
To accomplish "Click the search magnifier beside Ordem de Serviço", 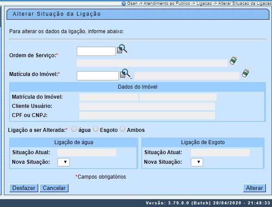I will (x=122, y=49).
